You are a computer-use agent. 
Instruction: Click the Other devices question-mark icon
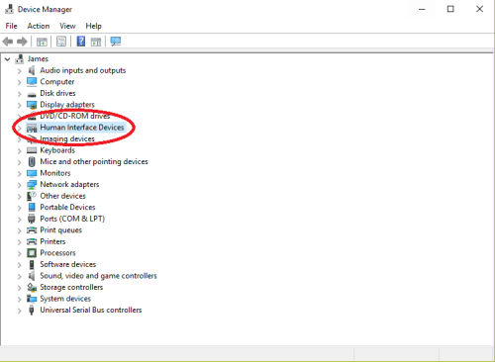[32, 196]
